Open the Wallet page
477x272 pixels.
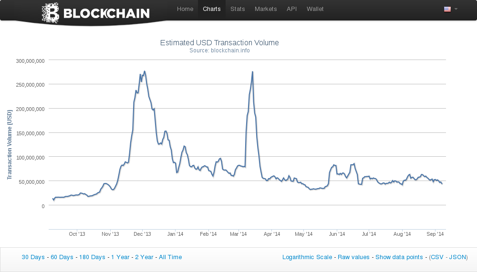(315, 9)
